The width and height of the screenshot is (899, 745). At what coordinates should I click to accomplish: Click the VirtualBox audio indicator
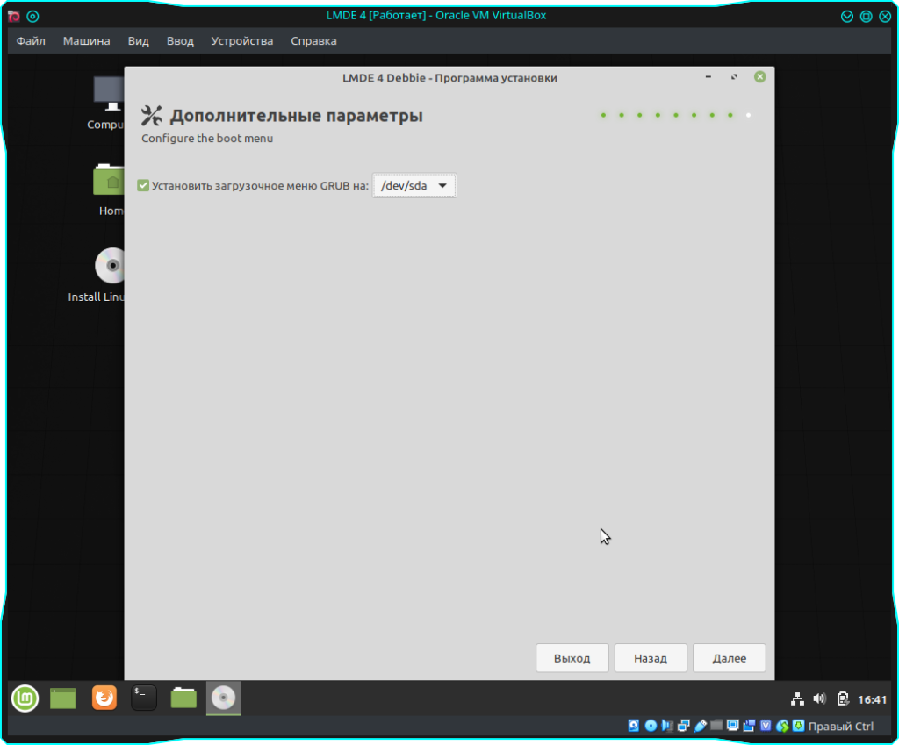667,726
